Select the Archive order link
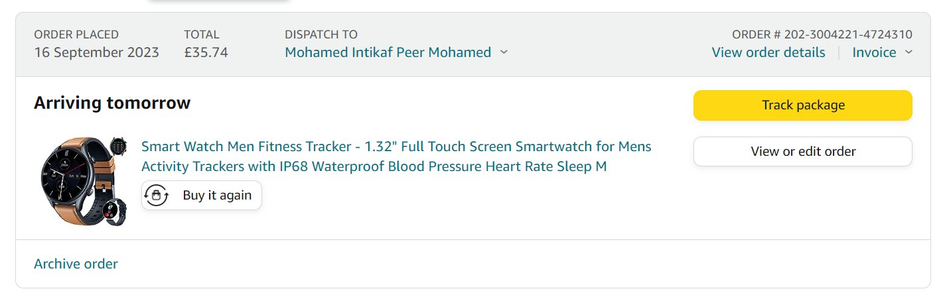The height and width of the screenshot is (299, 947). click(76, 264)
